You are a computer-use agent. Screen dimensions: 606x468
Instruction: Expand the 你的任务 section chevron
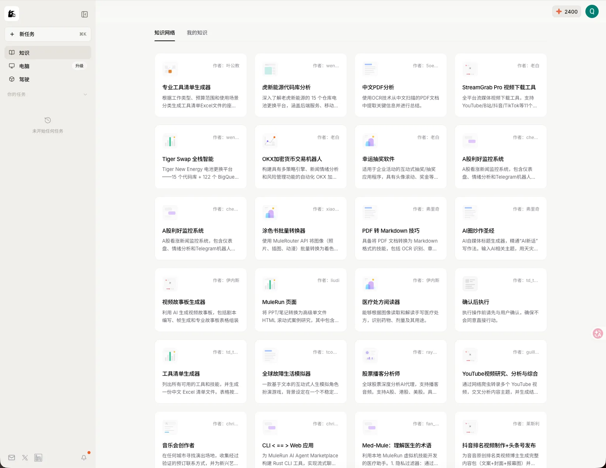coord(85,94)
